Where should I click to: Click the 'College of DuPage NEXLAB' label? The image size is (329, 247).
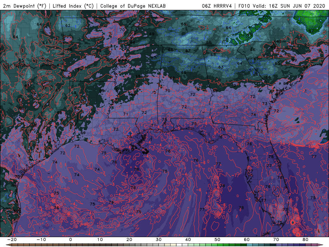coord(133,6)
